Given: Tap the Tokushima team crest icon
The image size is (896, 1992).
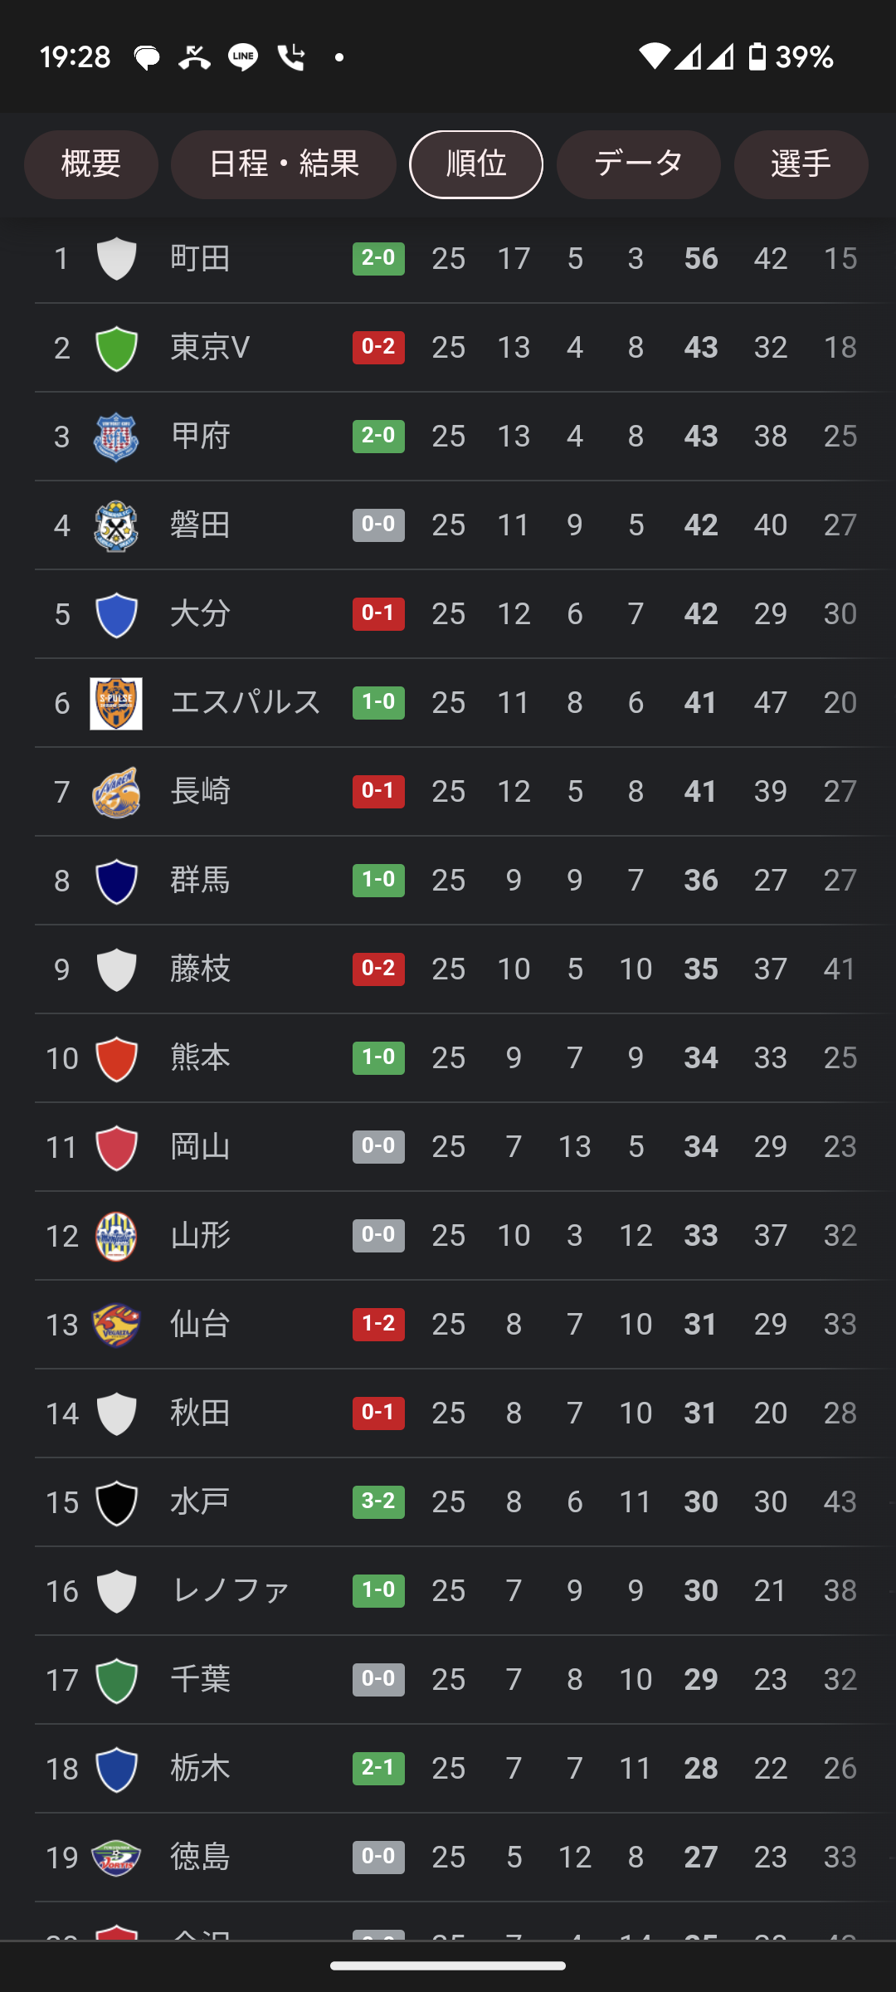Looking at the screenshot, I should coord(116,1858).
